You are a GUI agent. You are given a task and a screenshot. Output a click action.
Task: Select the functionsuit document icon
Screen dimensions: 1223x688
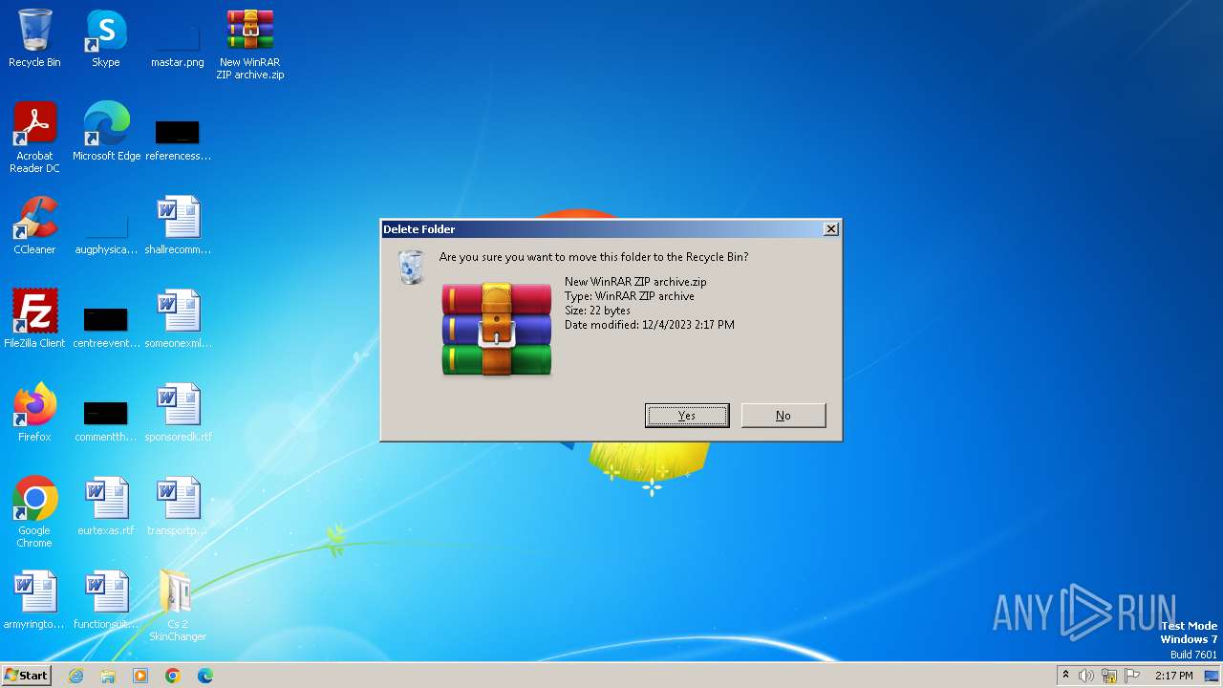point(106,601)
